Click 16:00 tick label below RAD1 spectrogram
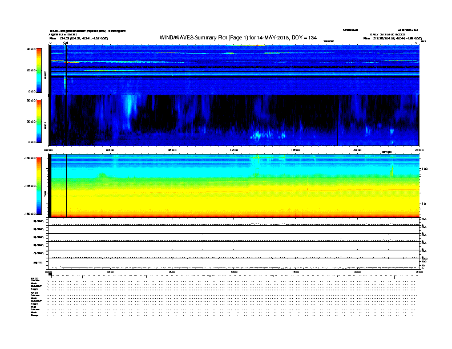 pos(296,150)
